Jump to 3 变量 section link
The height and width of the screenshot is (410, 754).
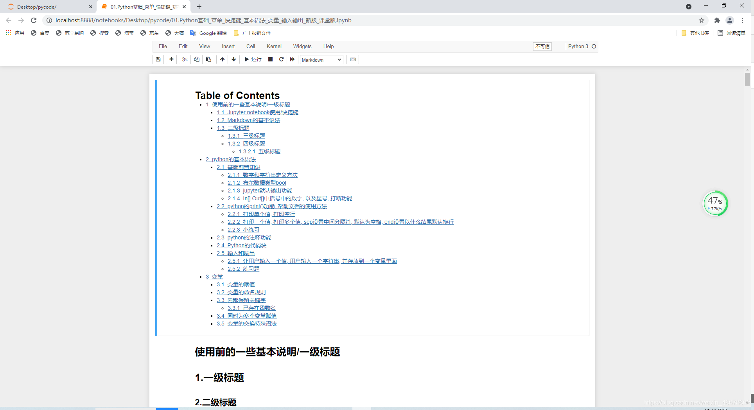pyautogui.click(x=214, y=277)
